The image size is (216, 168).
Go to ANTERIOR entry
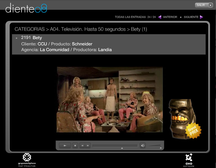click(170, 17)
